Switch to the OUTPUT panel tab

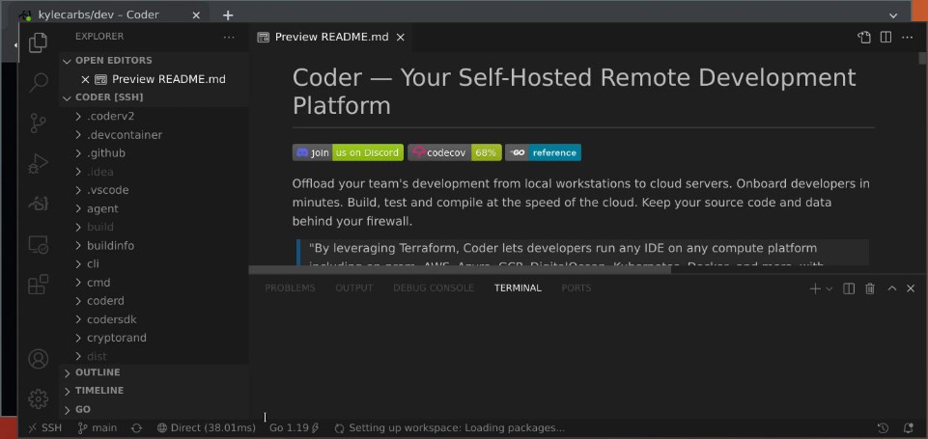coord(354,288)
